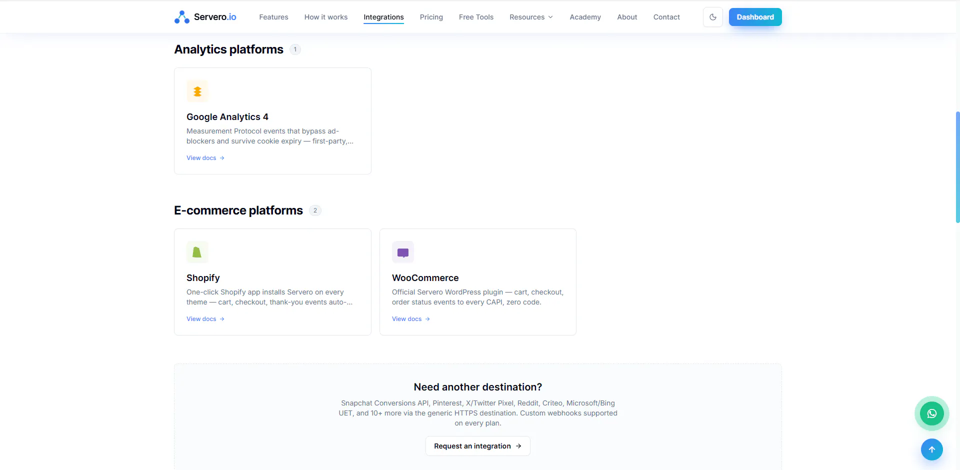
Task: Click the page vertical scrollbar thumb
Action: [x=957, y=167]
